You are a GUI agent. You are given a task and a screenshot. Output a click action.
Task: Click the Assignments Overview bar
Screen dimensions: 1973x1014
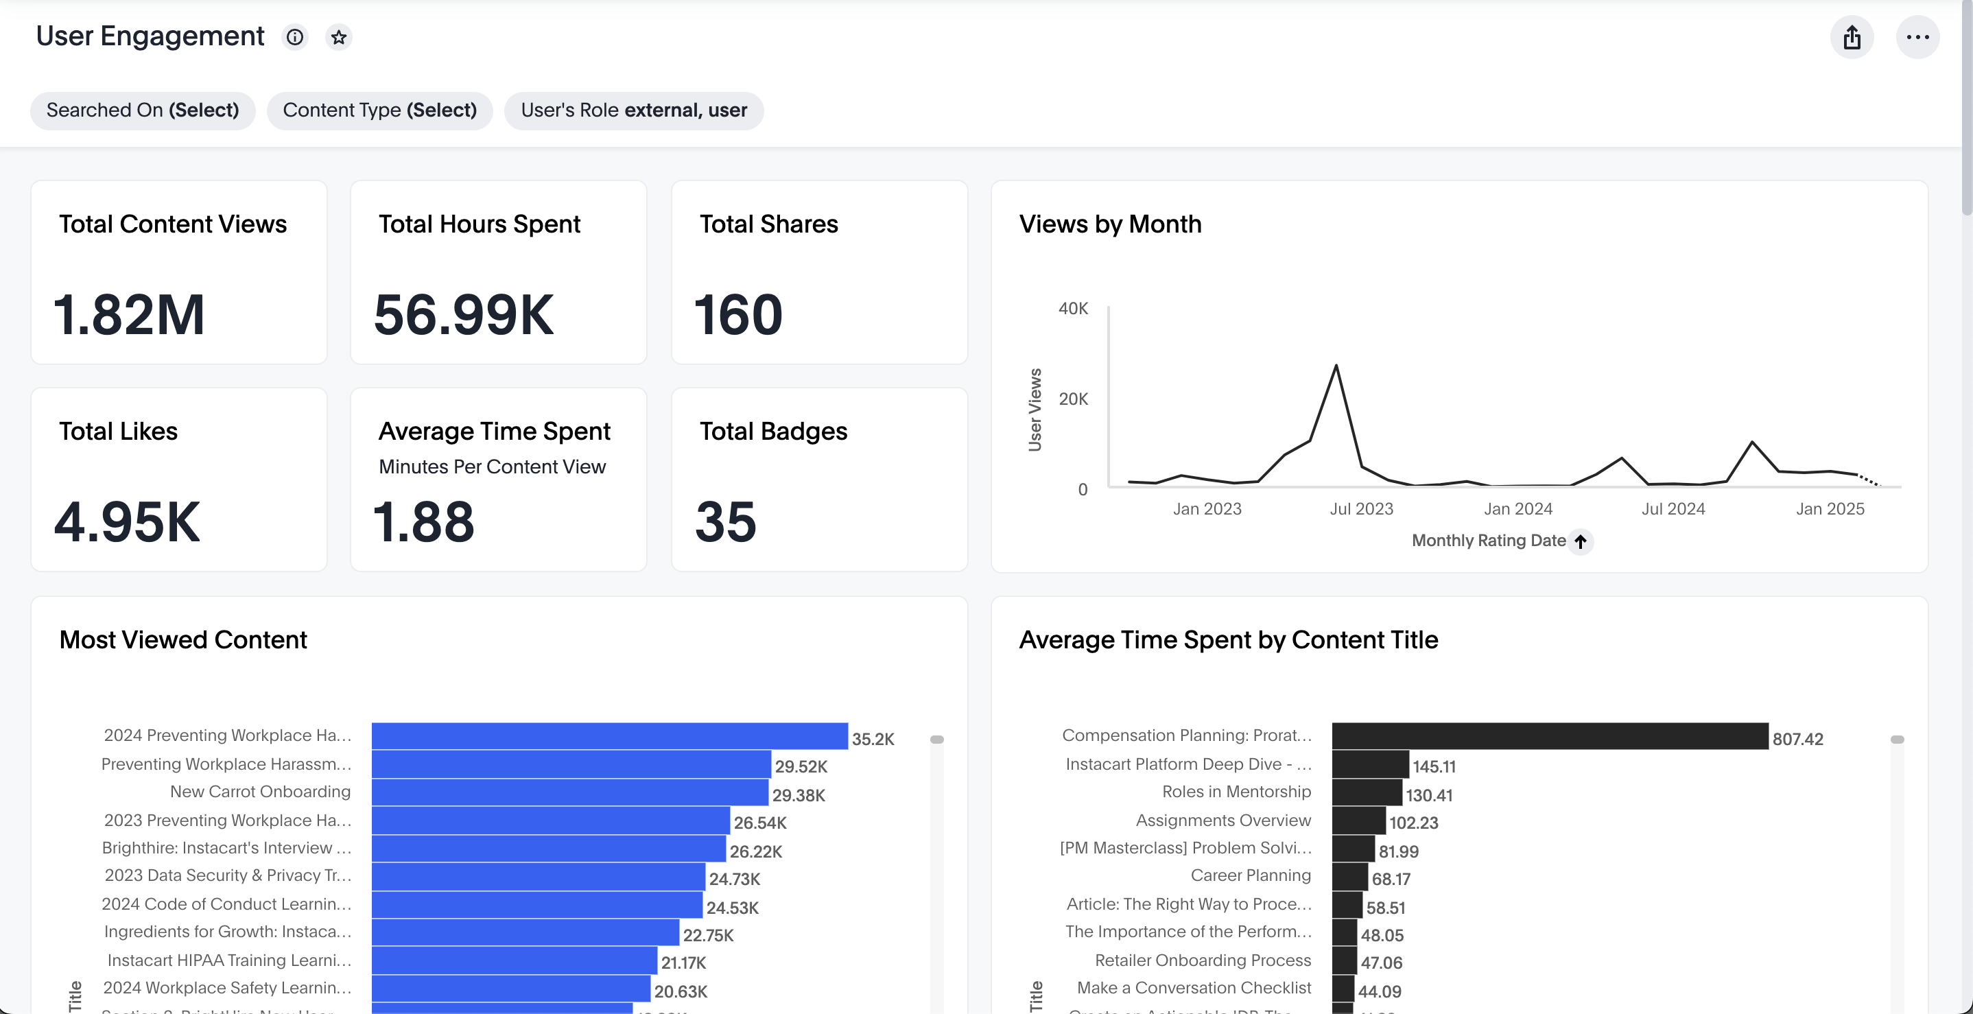click(x=1360, y=821)
